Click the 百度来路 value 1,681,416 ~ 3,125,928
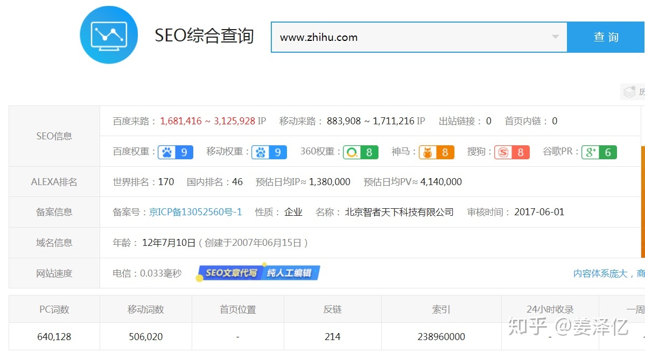The image size is (645, 353). tap(208, 121)
